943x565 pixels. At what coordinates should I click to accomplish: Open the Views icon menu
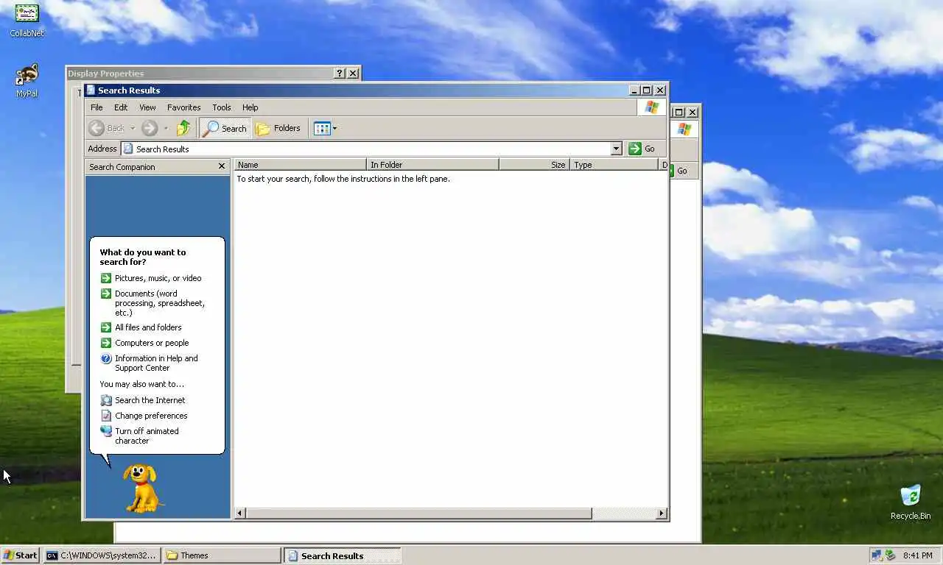pos(322,128)
